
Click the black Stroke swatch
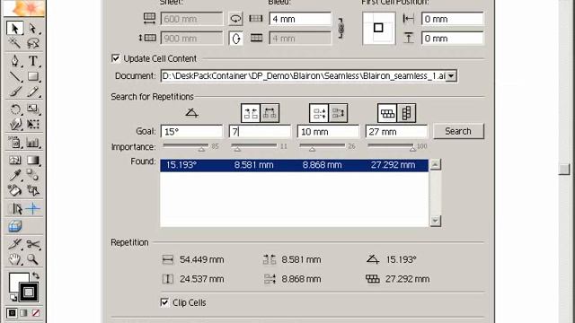[29, 292]
